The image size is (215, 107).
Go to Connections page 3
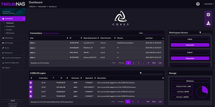139,63
